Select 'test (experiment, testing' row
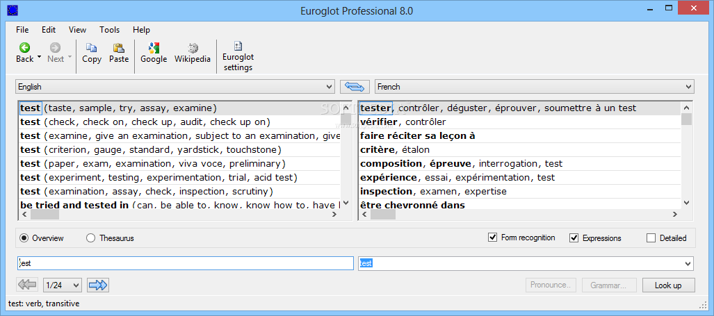The image size is (714, 316). [x=180, y=177]
